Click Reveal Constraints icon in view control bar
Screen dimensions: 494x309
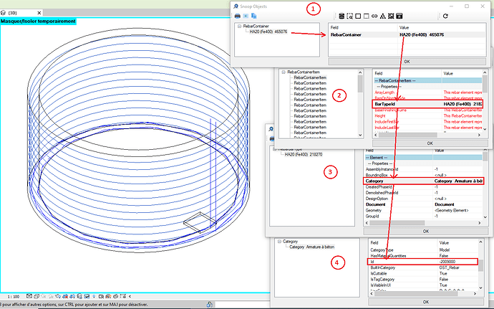click(122, 296)
